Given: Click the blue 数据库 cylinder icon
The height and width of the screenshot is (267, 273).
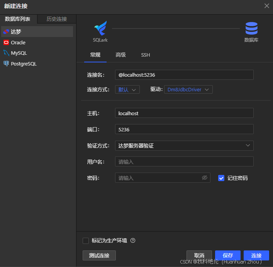Looking at the screenshot, I should 251,28.
